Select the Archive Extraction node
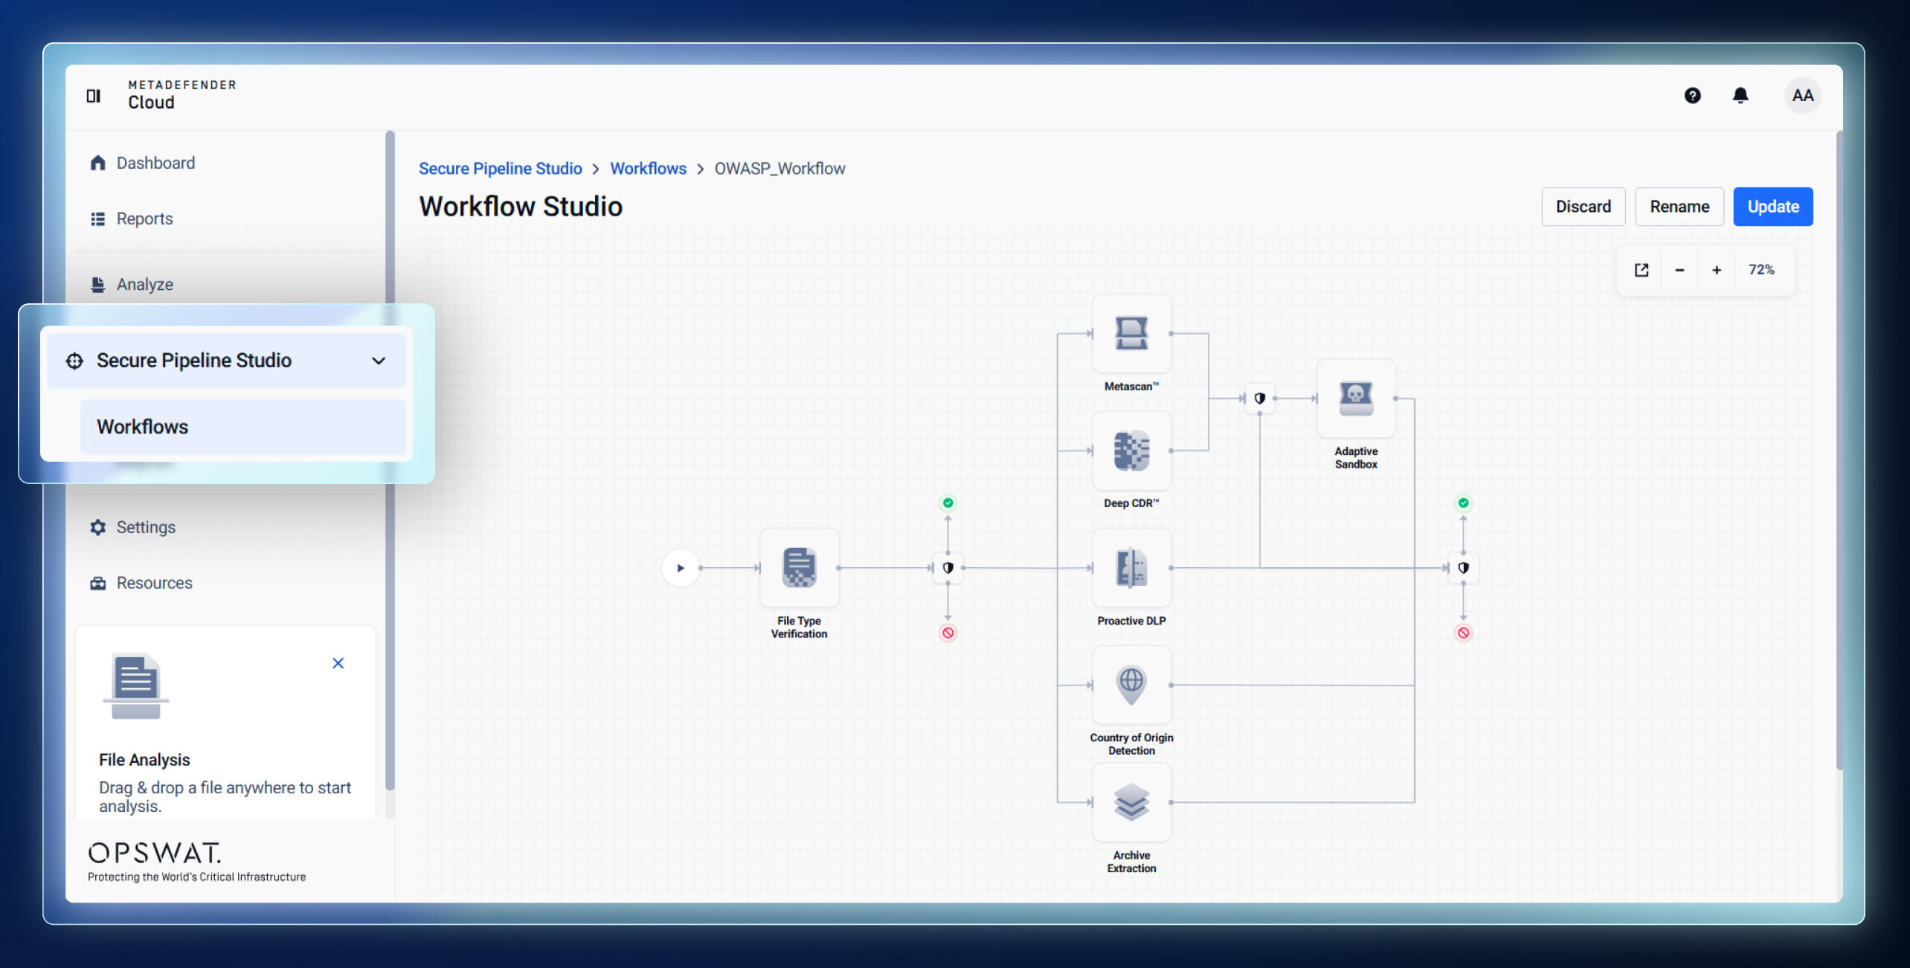Image resolution: width=1910 pixels, height=968 pixels. pyautogui.click(x=1131, y=802)
